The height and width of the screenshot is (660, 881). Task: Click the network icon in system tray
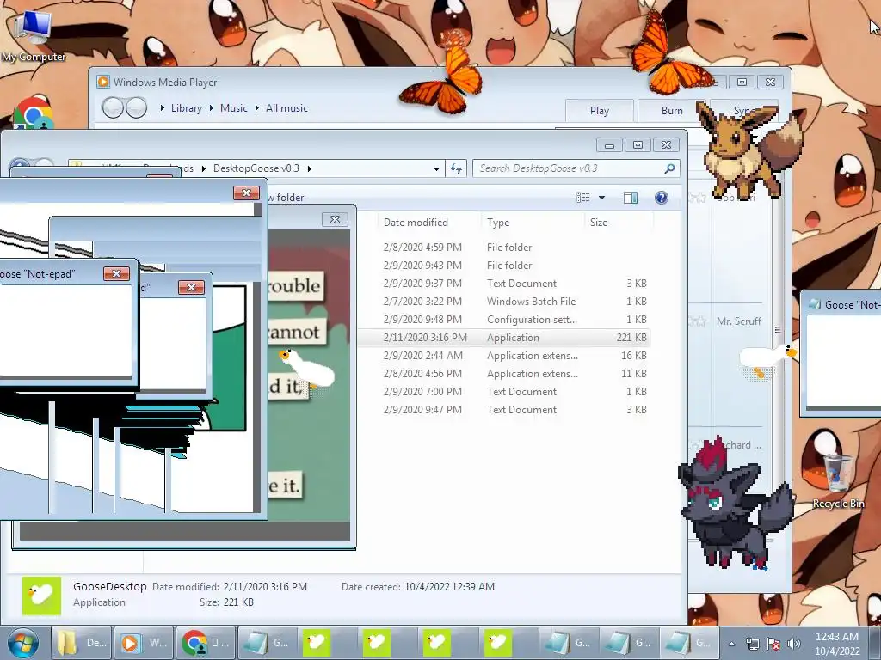point(752,644)
